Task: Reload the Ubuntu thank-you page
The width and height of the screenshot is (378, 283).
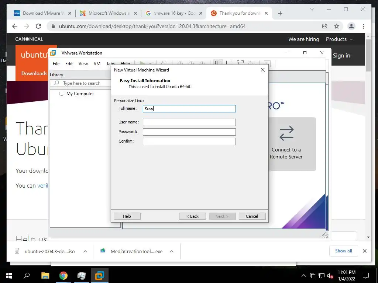Action: tap(38, 26)
